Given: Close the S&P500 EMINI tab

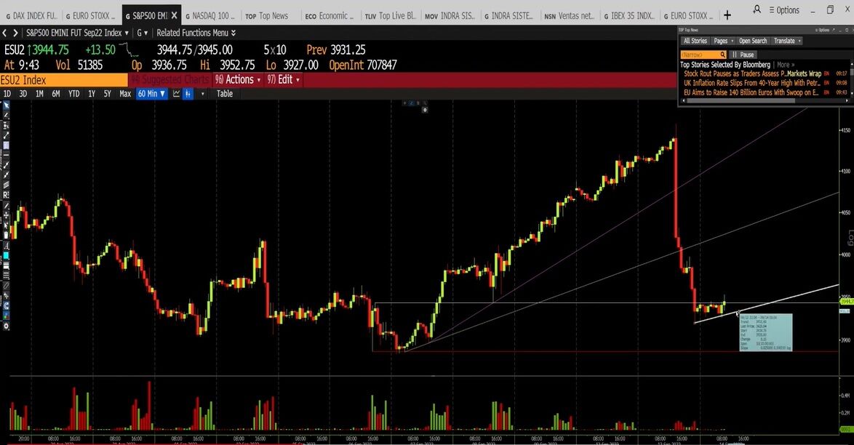Looking at the screenshot, I should pos(175,15).
